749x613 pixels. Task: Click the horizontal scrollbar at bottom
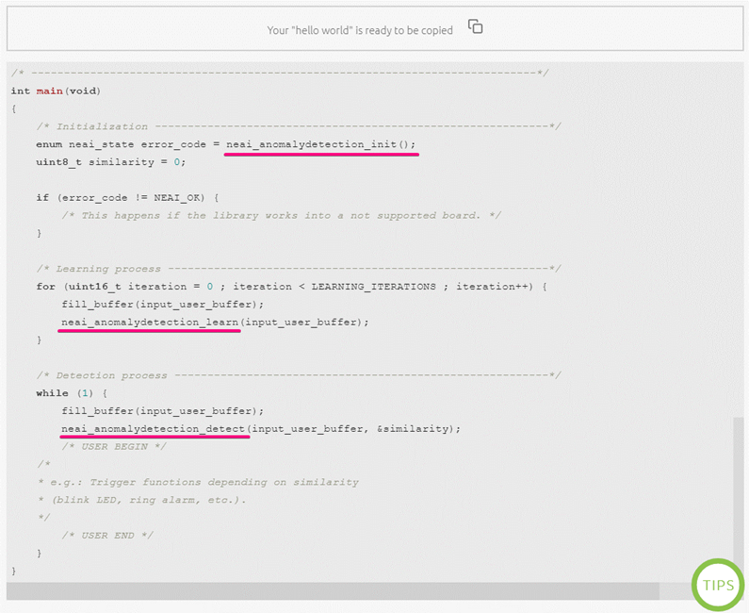click(333, 591)
